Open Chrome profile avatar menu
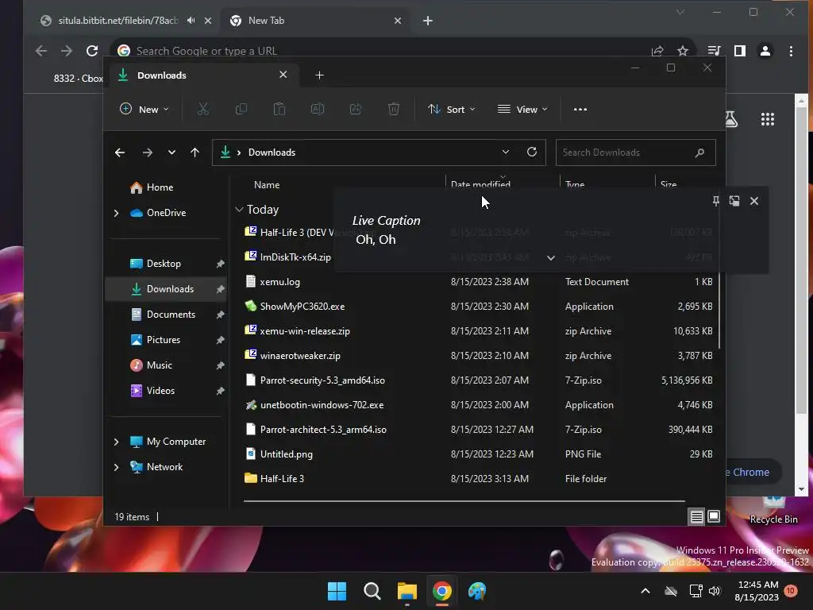The image size is (813, 610). [x=765, y=51]
